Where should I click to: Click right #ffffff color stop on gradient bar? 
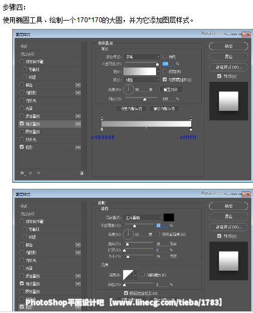pos(191,129)
